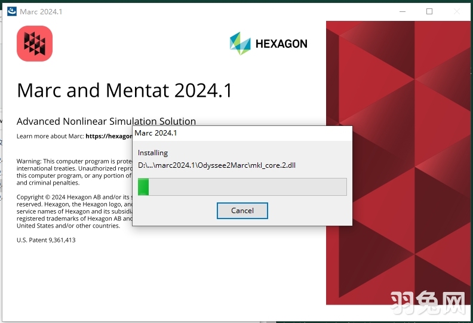Click the Hexagon company logo
473x323 pixels.
(268, 44)
